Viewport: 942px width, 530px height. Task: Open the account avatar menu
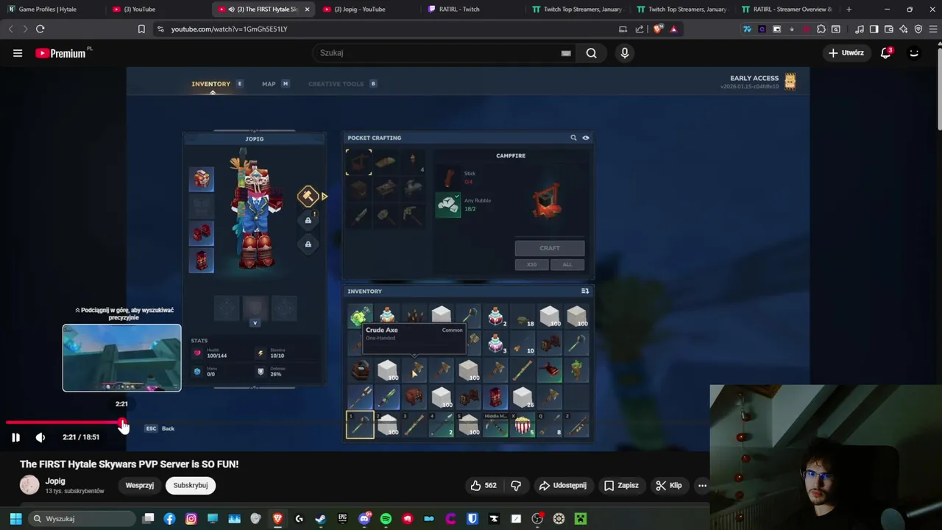point(914,53)
